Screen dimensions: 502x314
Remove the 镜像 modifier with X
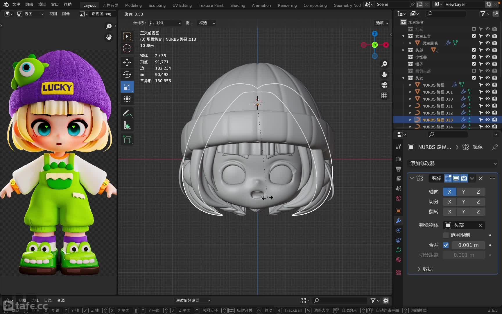pyautogui.click(x=481, y=179)
